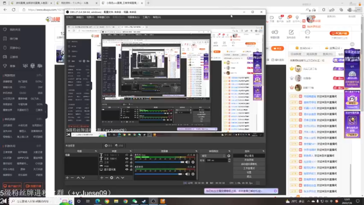
Task: Open 工具(T) menu in OBS
Action: click(146, 17)
